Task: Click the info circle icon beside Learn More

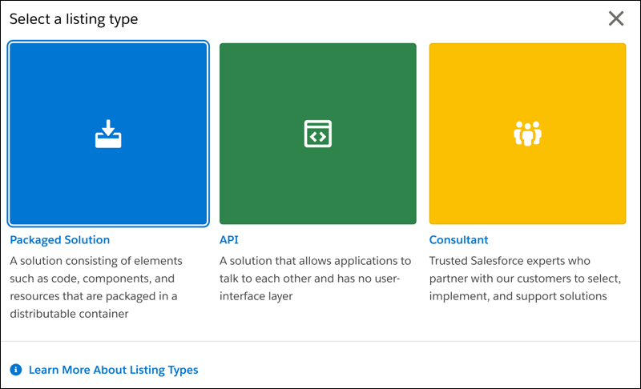Action: (x=15, y=370)
